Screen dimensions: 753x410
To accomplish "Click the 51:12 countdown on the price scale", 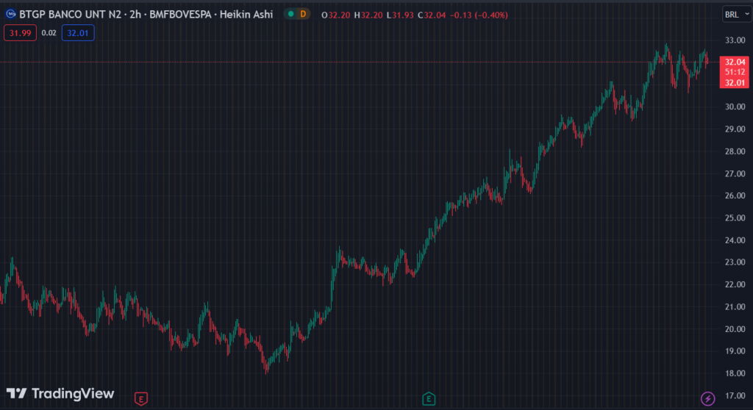I will click(735, 72).
